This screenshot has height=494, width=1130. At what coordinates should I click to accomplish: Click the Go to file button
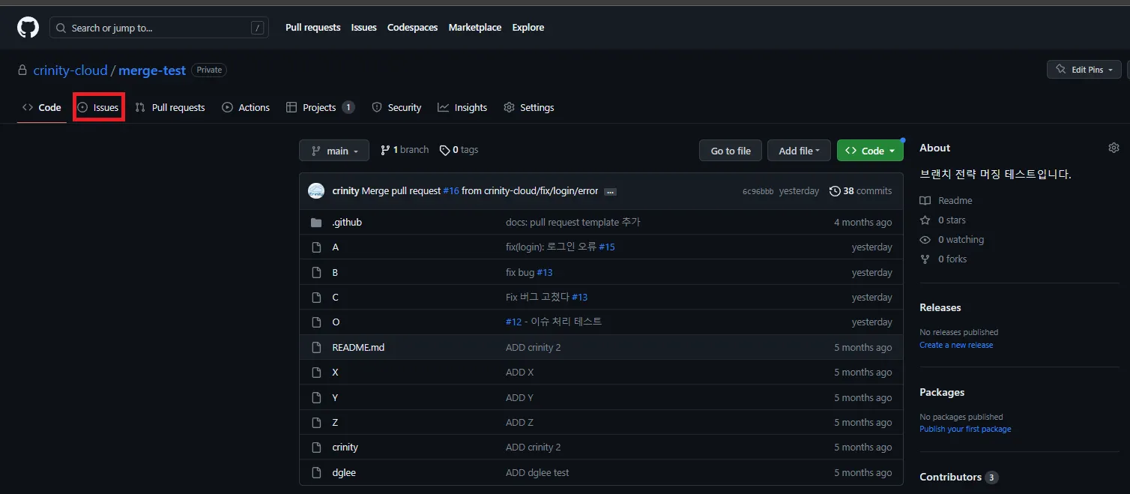[731, 151]
